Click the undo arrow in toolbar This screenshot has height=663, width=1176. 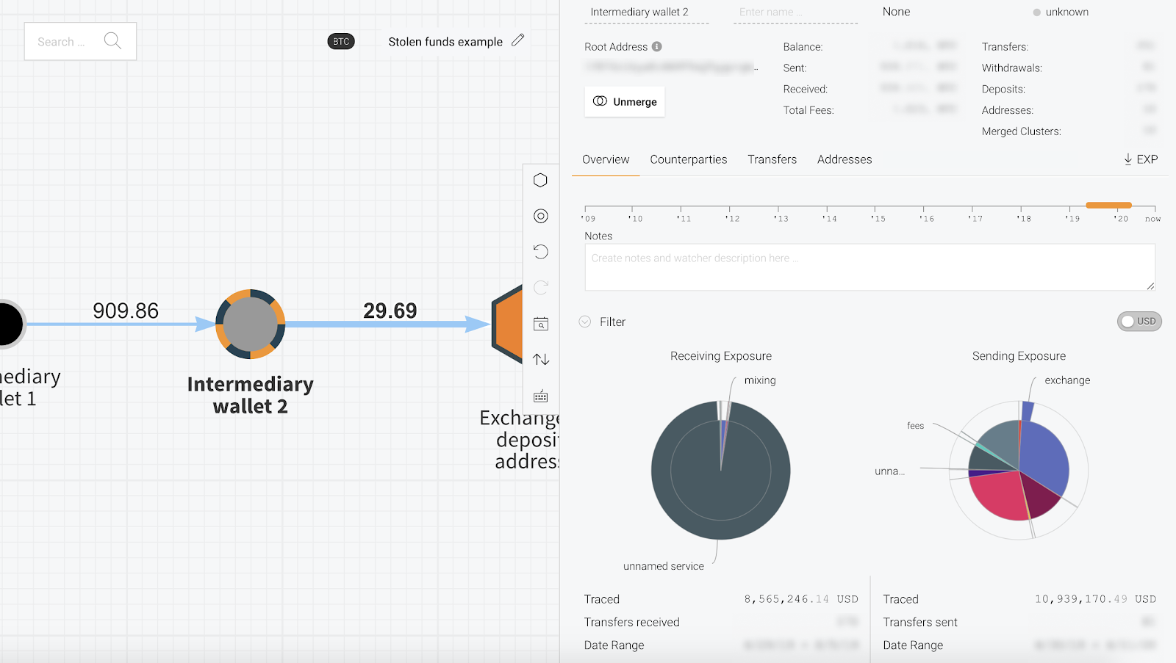[x=540, y=252]
